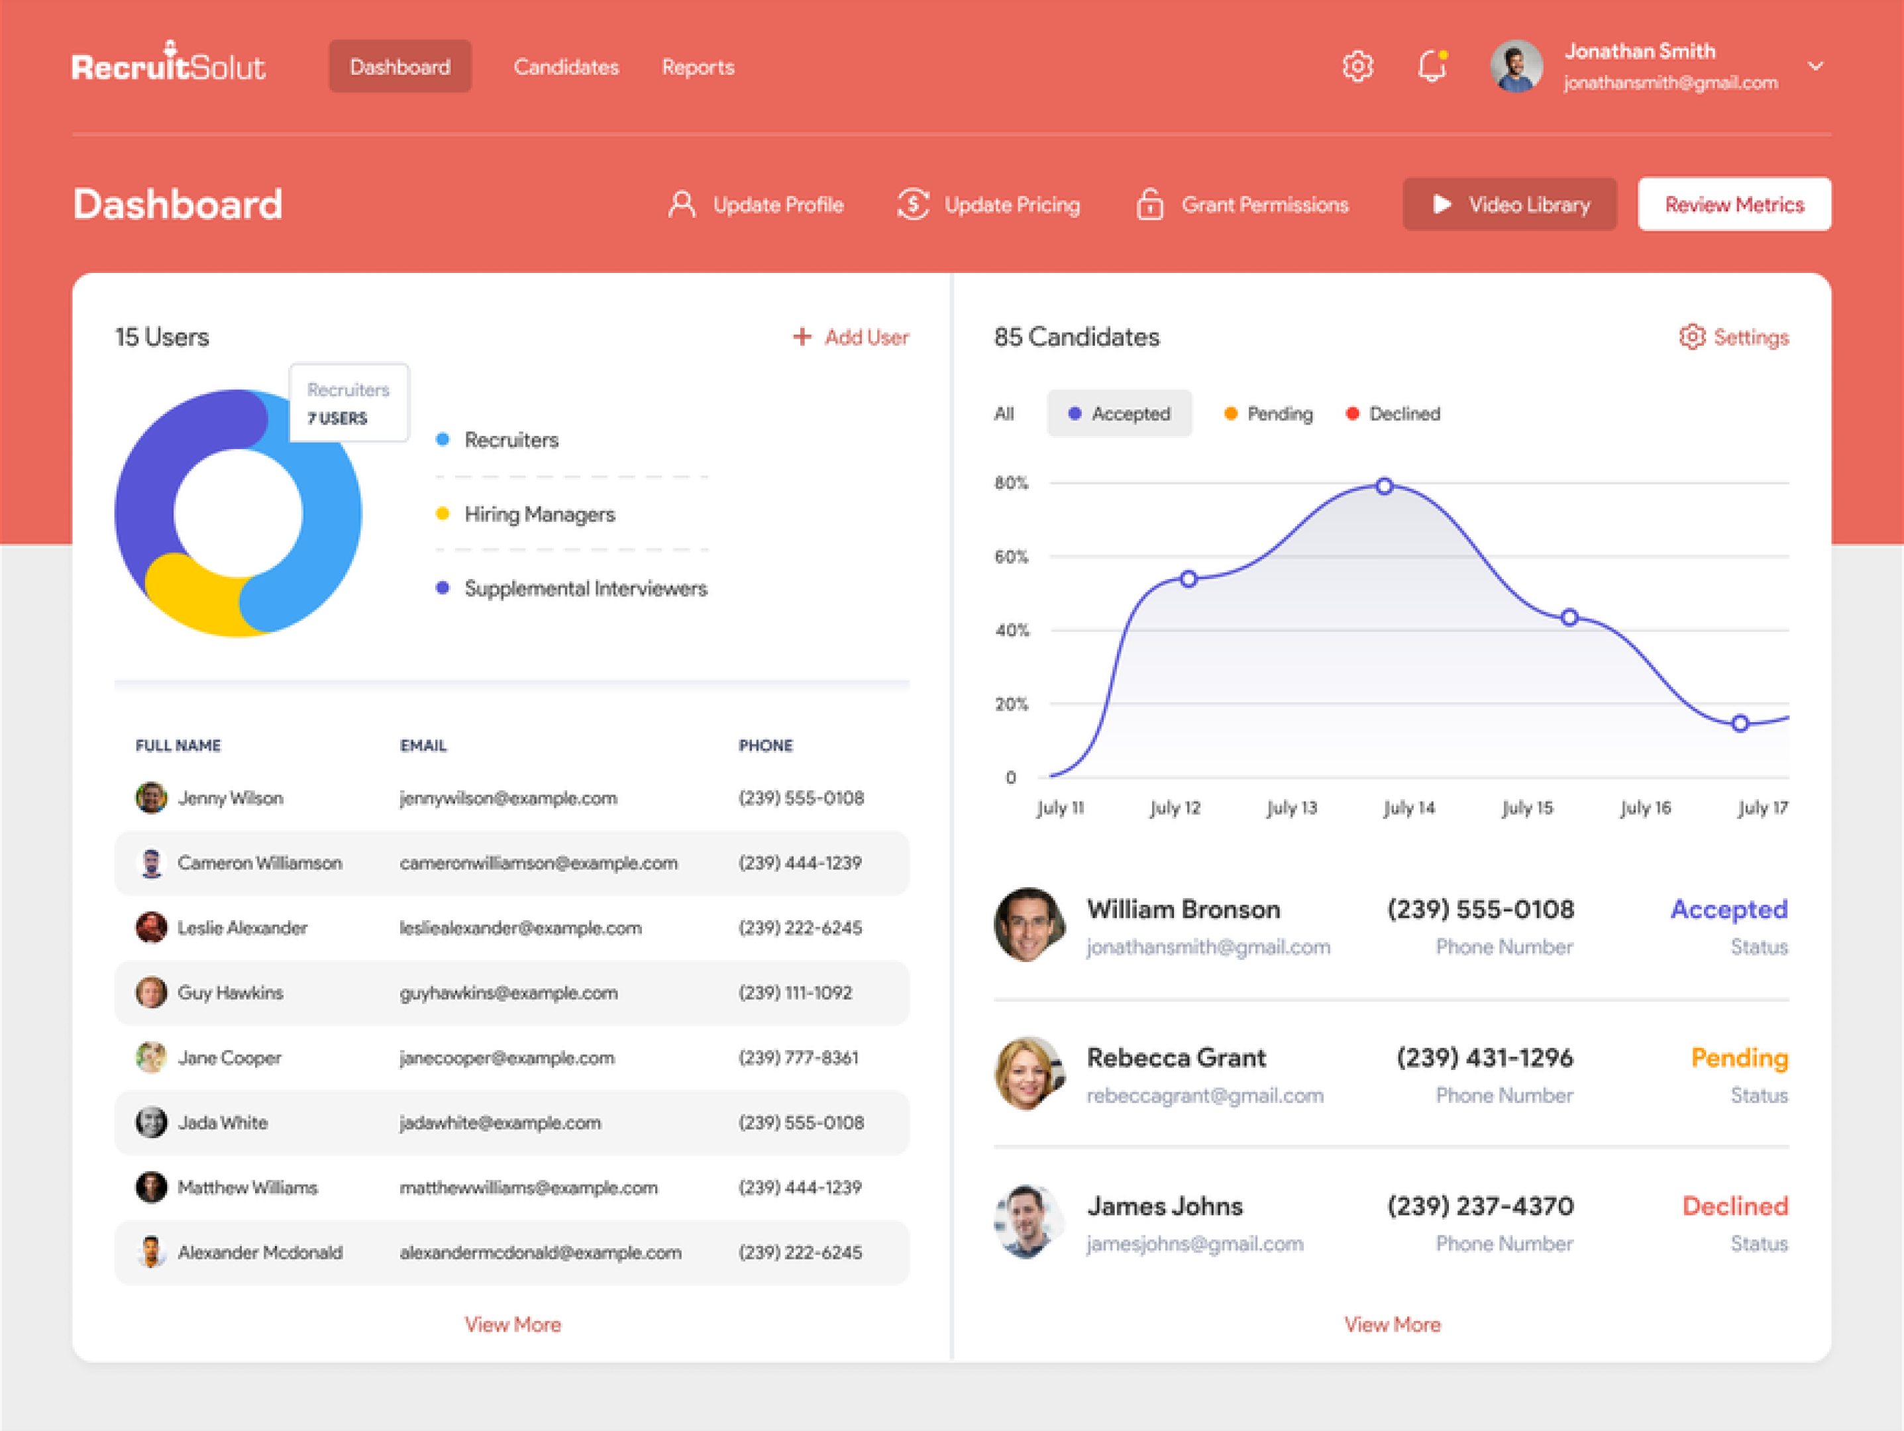Open the Candidates navigation tab
Screen dimensions: 1904x1431
tap(566, 67)
